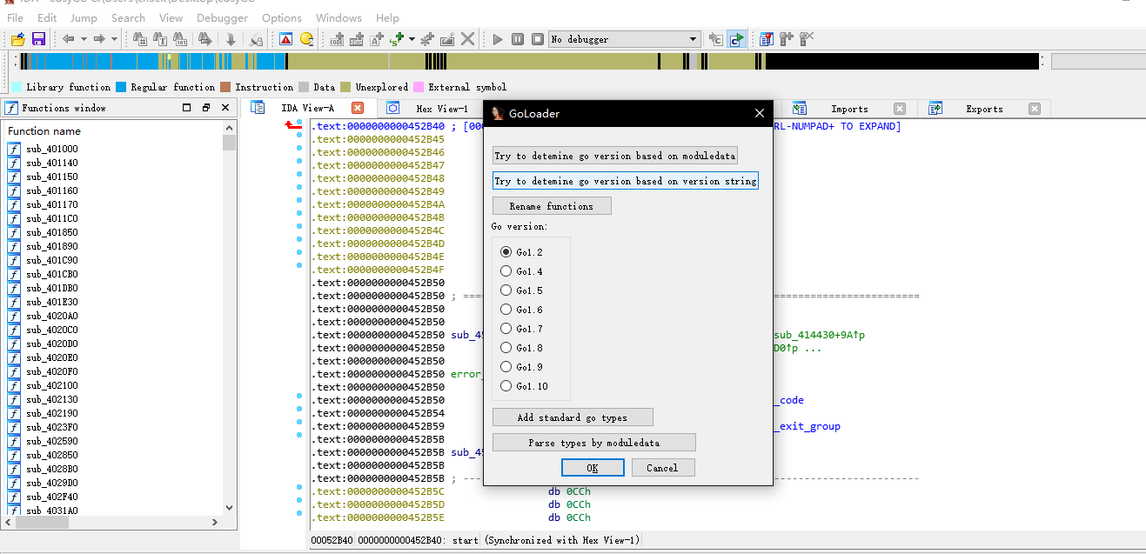The image size is (1146, 554).
Task: Open the File menu
Action: click(x=15, y=17)
